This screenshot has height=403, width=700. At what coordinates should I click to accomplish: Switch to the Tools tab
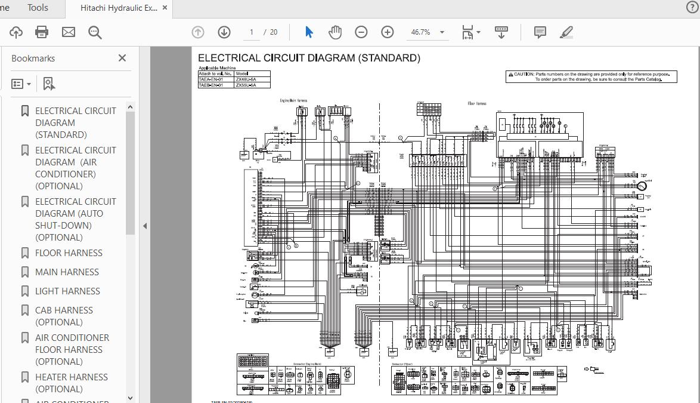point(38,8)
